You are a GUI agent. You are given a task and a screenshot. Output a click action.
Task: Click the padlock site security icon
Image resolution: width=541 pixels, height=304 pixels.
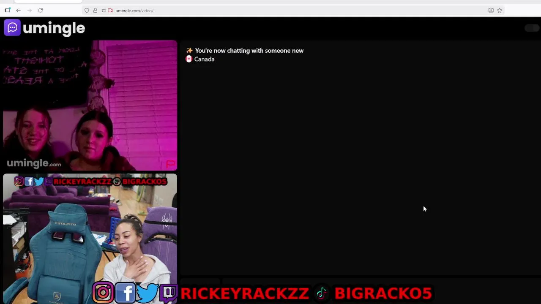tap(95, 11)
